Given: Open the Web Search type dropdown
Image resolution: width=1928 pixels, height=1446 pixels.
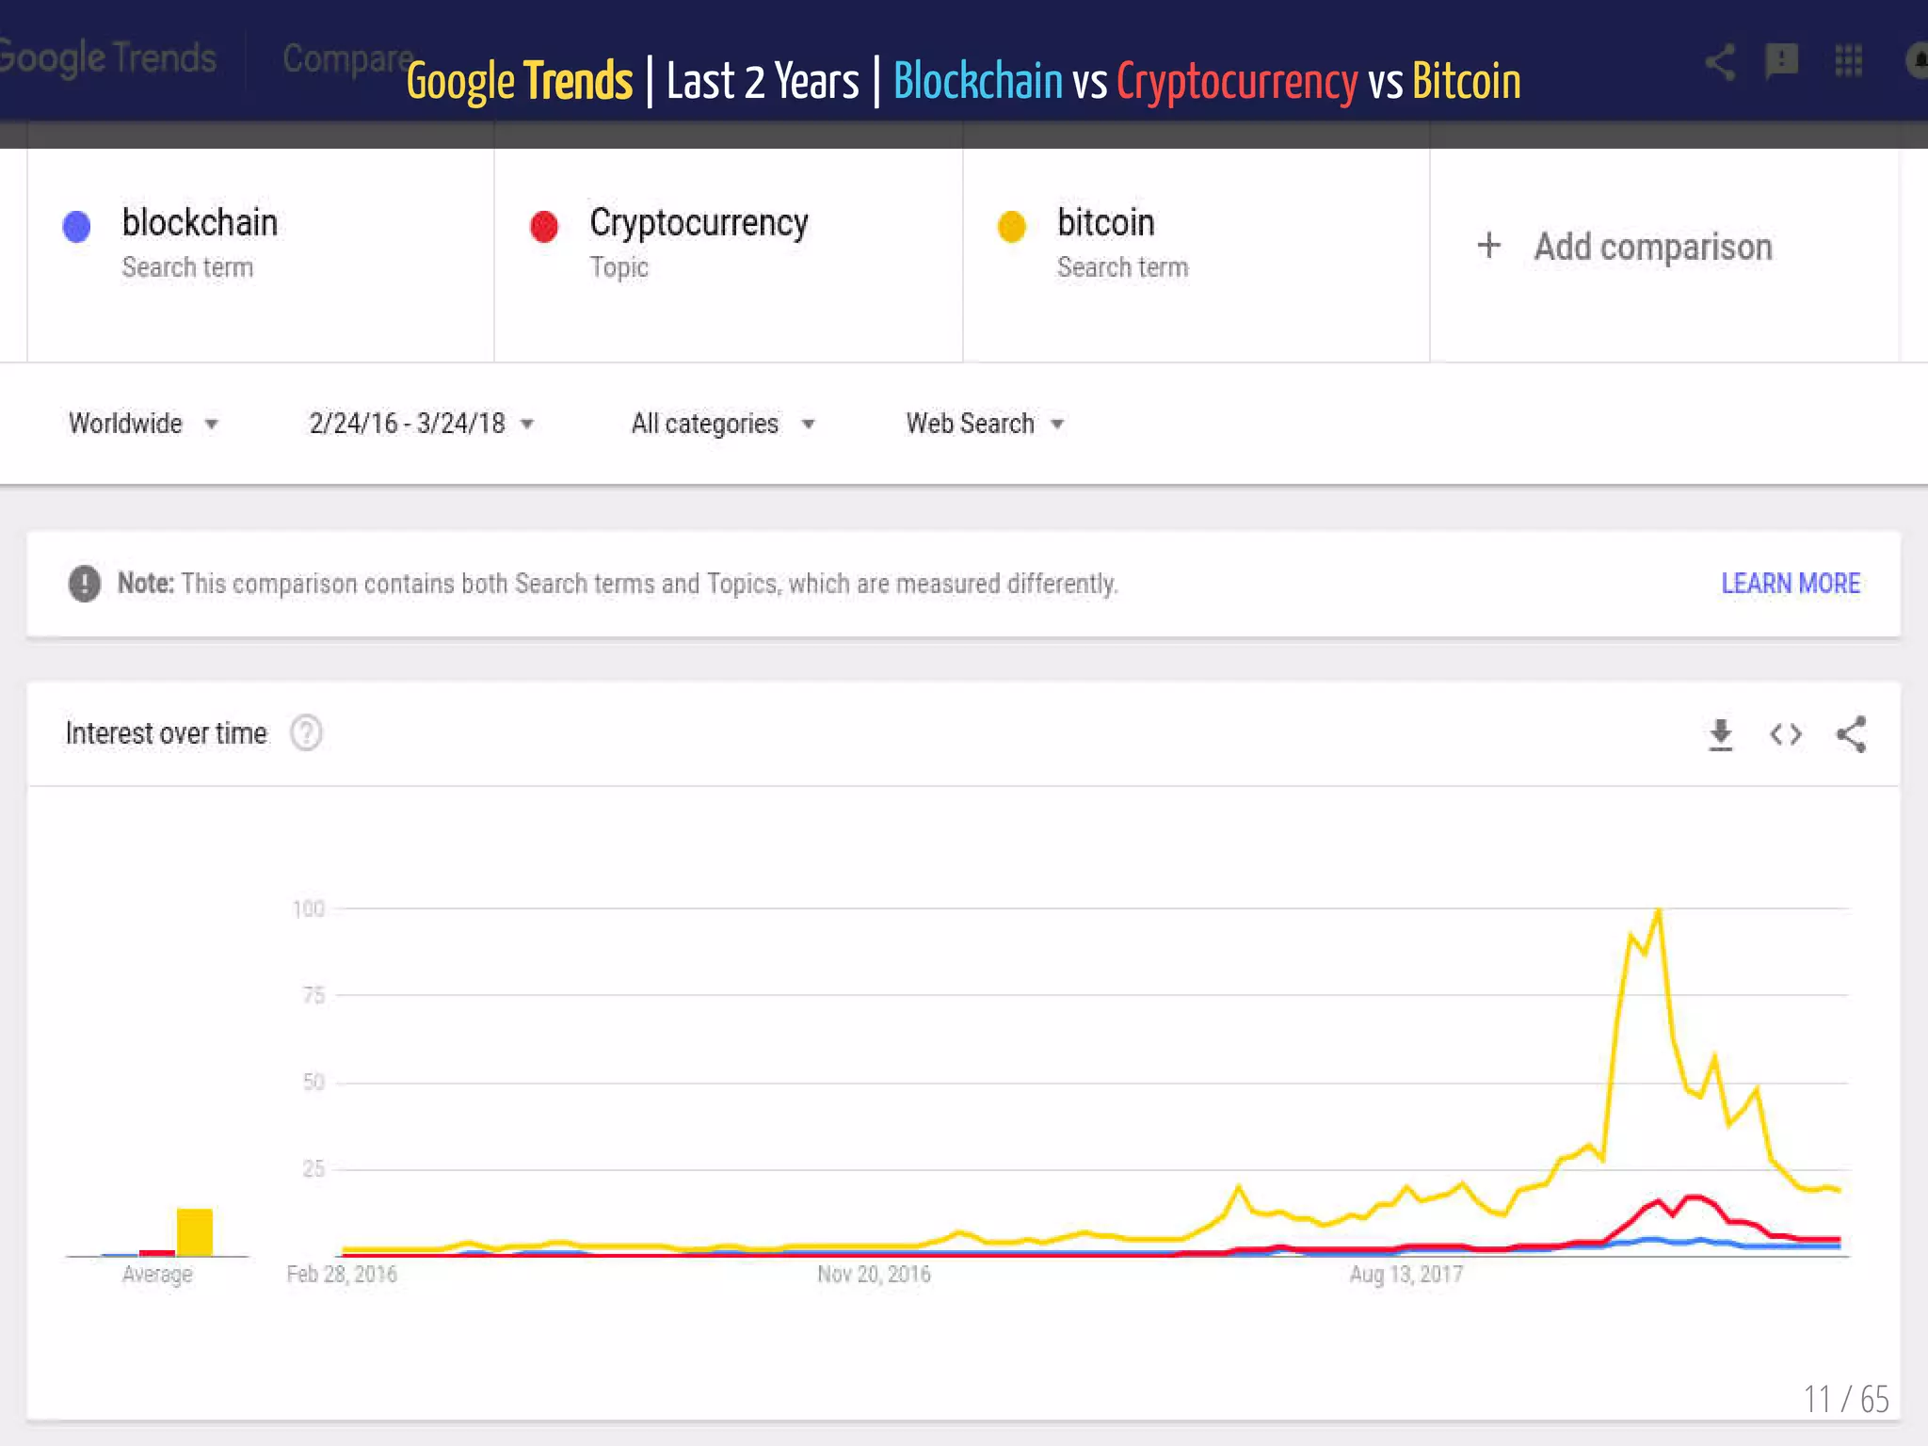Looking at the screenshot, I should [x=984, y=424].
